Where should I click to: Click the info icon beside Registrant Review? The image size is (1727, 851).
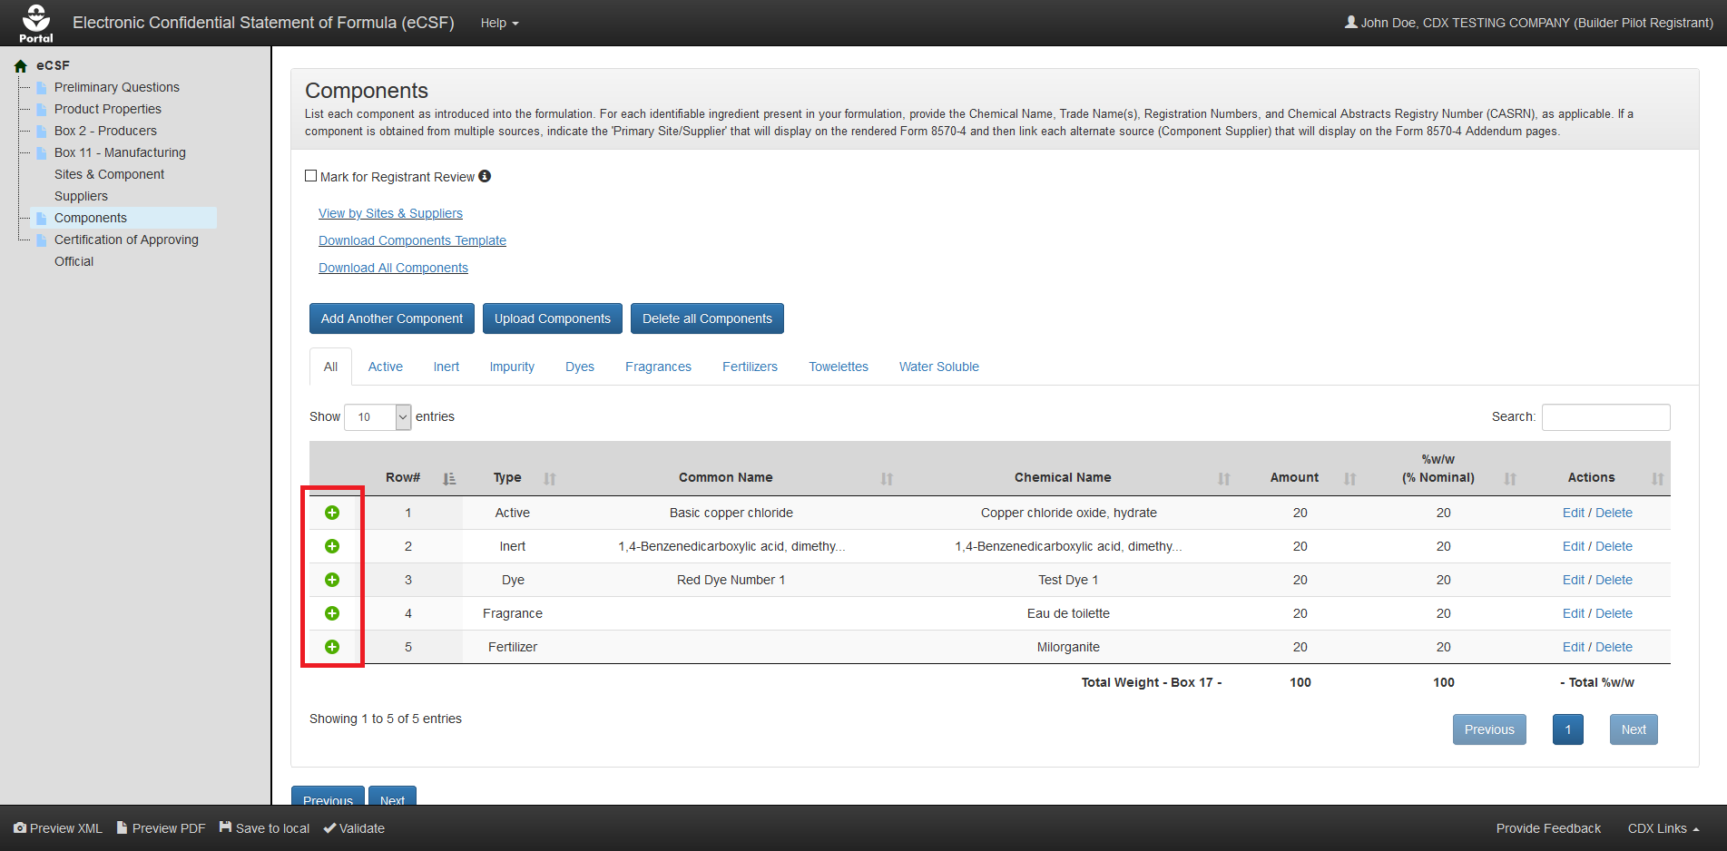coord(485,176)
